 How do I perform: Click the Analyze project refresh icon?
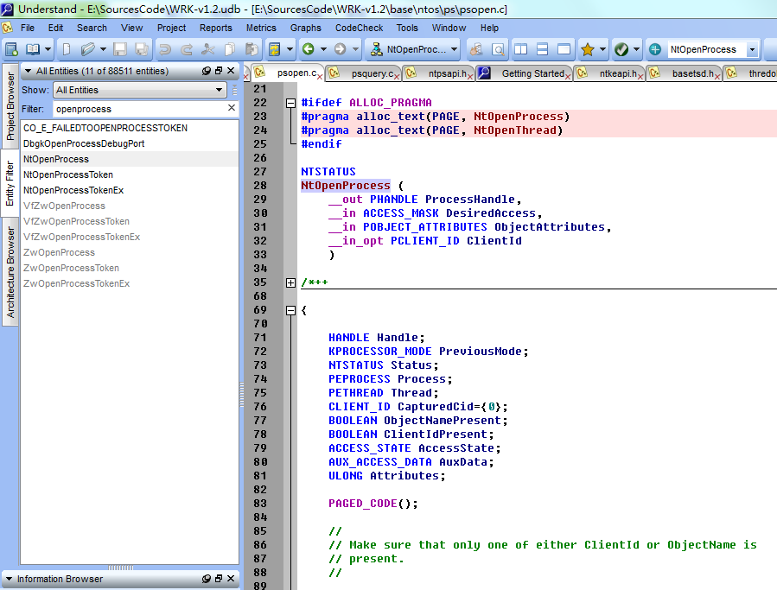click(275, 49)
